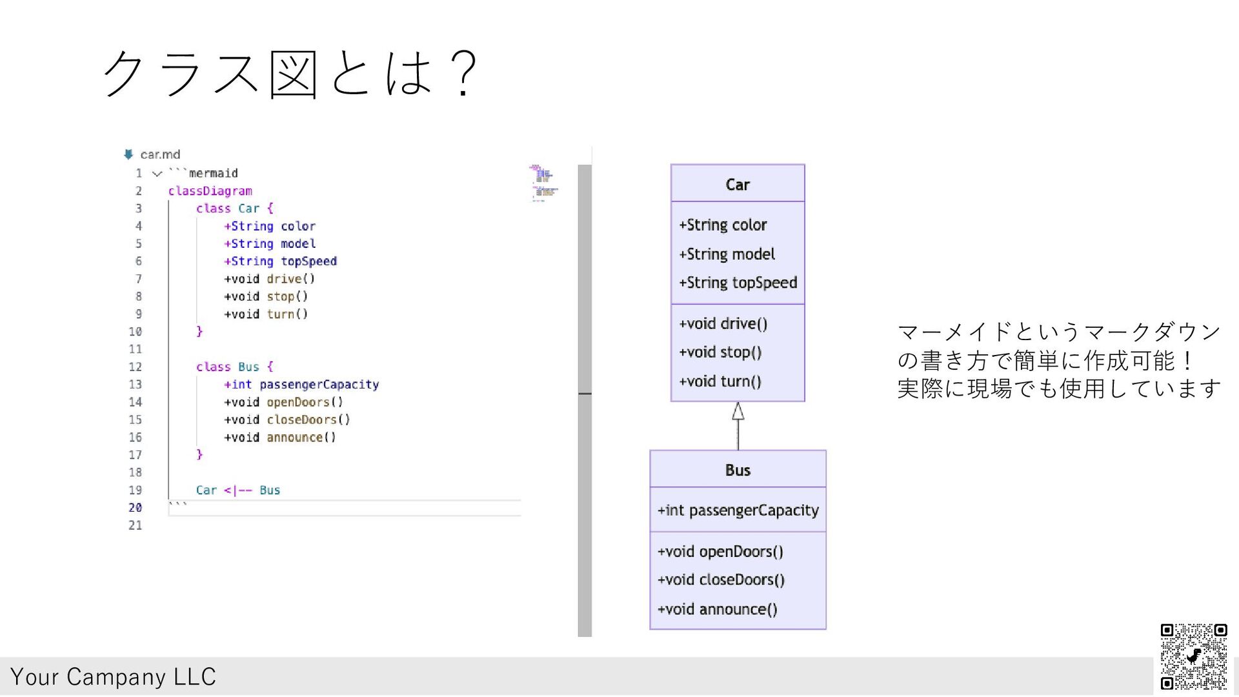Click the car.md file icon
Viewport: 1239px width, 697px height.
(128, 154)
